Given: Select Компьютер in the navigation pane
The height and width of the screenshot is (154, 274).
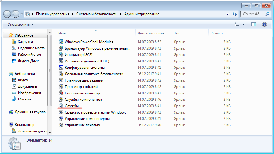Looking at the screenshot, I should pos(25,124).
